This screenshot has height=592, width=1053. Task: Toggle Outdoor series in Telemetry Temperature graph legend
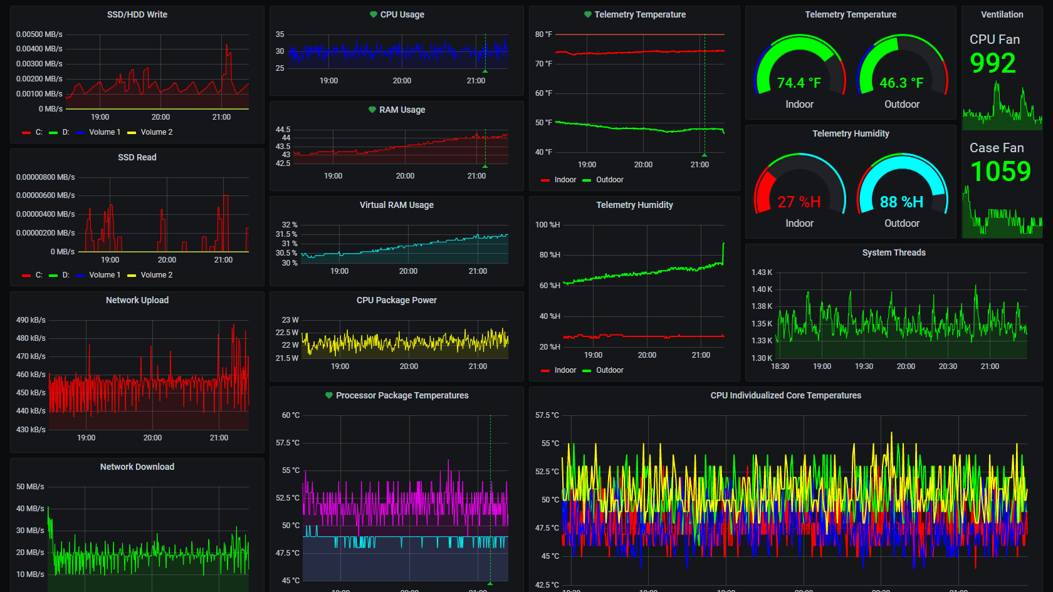(x=609, y=180)
